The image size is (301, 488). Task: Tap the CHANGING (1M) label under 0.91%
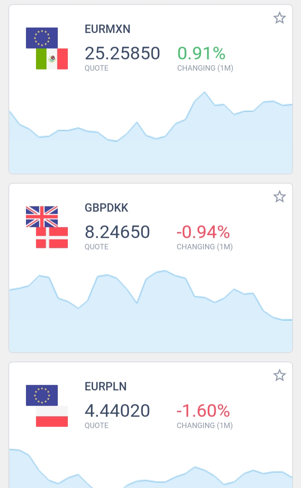pos(205,68)
